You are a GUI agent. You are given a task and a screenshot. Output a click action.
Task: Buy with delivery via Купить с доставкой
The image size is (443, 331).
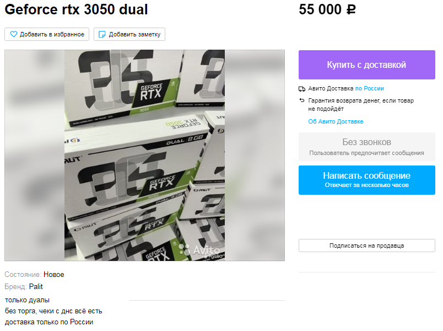pos(367,65)
